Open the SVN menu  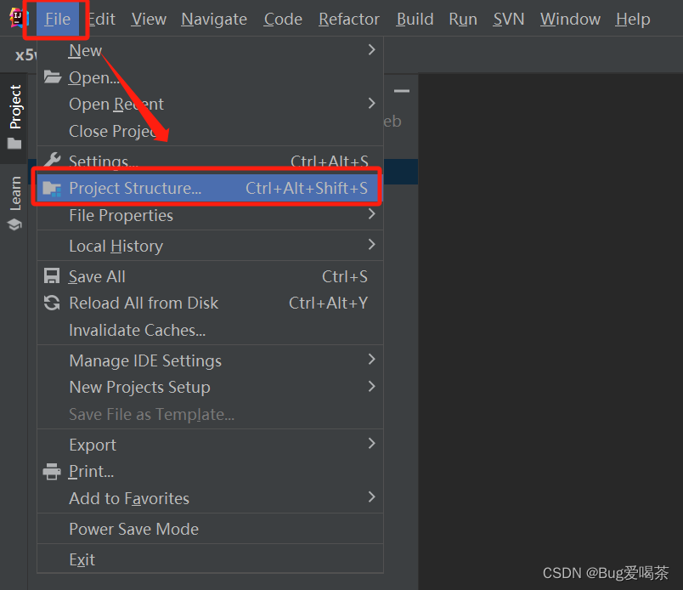(508, 19)
